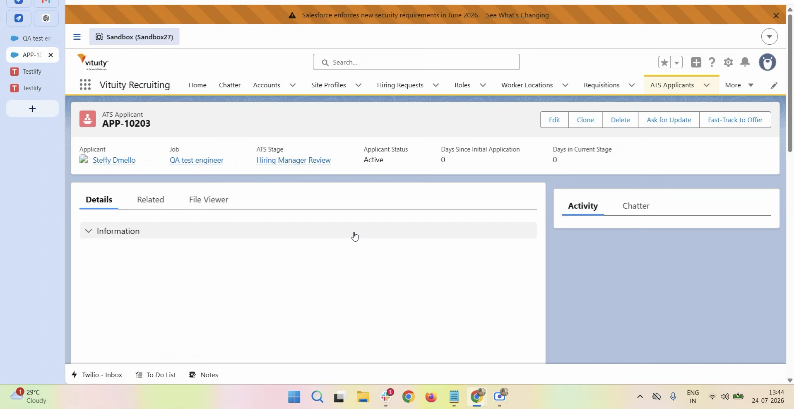Expand the ATS Applicants dropdown chevron

coord(707,85)
